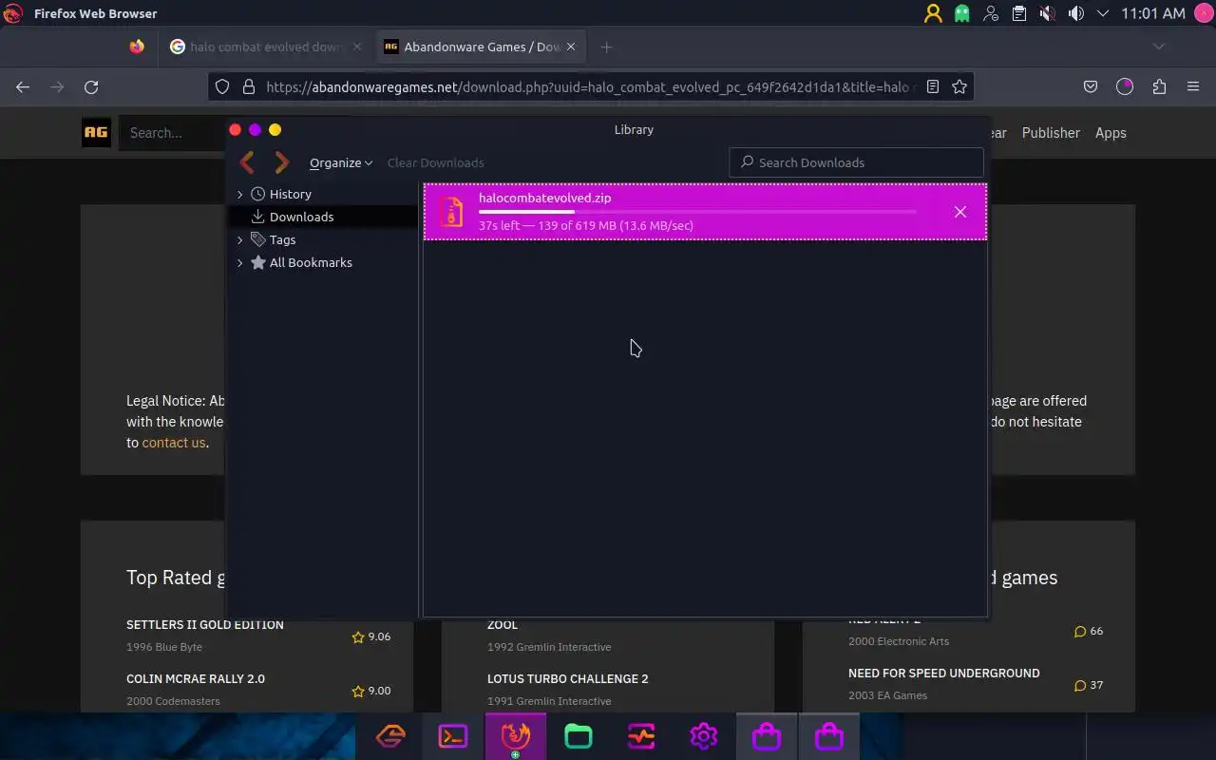This screenshot has height=760, width=1216.
Task: Click the AG site logo
Action: click(96, 133)
